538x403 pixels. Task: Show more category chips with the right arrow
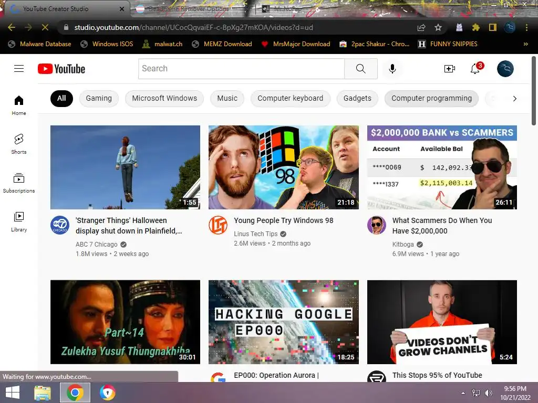[x=515, y=99]
